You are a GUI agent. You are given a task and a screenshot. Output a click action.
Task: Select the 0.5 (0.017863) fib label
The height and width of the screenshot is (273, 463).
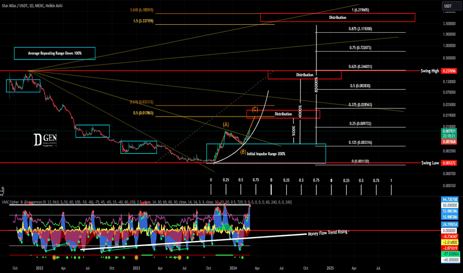click(x=143, y=113)
